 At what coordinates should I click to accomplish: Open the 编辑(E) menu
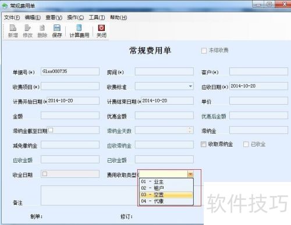(x=33, y=17)
